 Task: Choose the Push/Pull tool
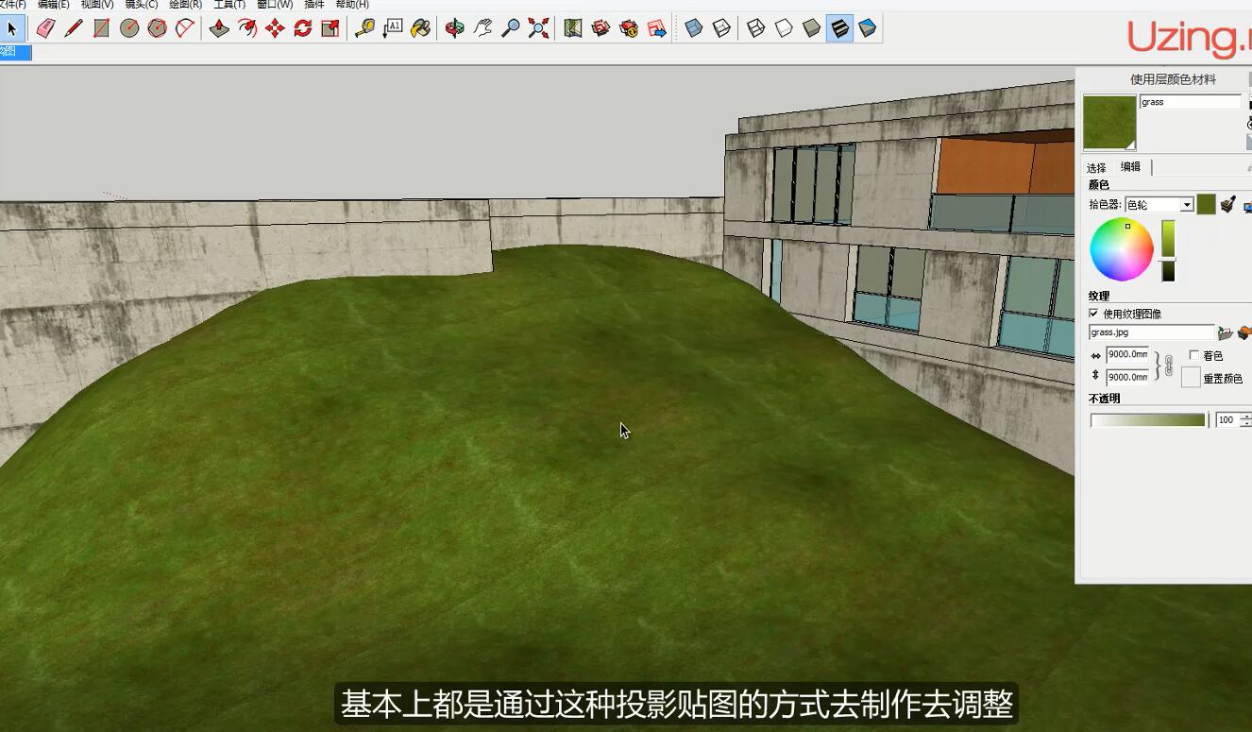[x=219, y=28]
